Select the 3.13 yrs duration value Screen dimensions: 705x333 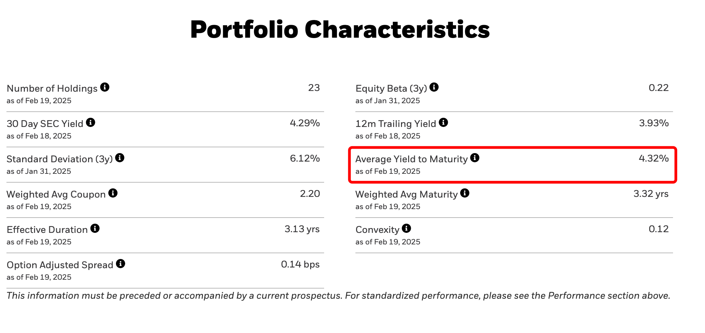click(x=302, y=229)
